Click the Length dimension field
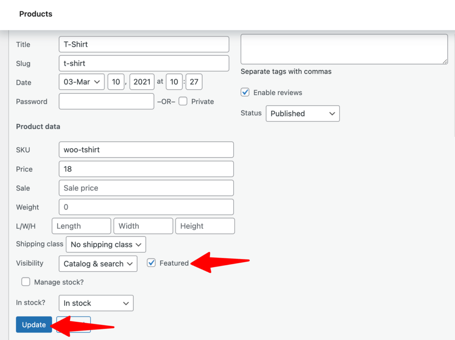Image resolution: width=455 pixels, height=340 pixels. pyautogui.click(x=81, y=226)
